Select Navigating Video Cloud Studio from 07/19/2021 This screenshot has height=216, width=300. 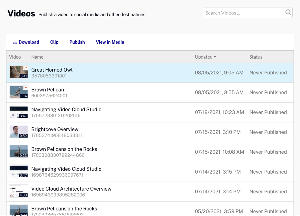coord(66,109)
